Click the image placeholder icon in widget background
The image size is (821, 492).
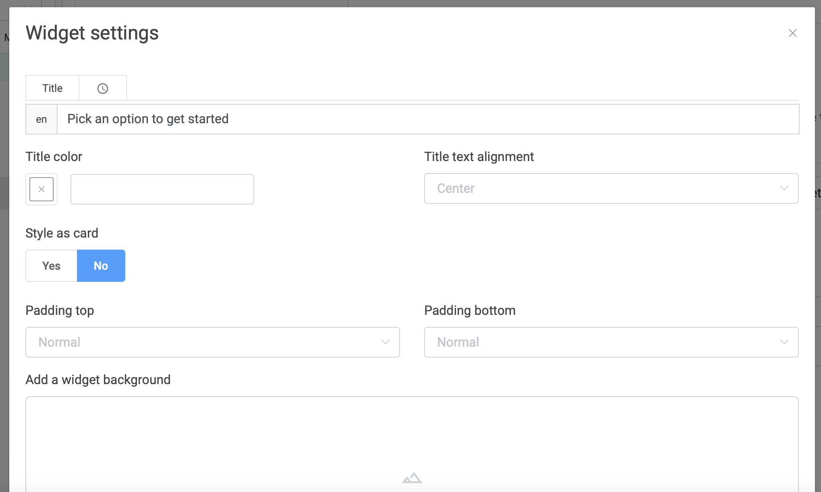point(412,478)
